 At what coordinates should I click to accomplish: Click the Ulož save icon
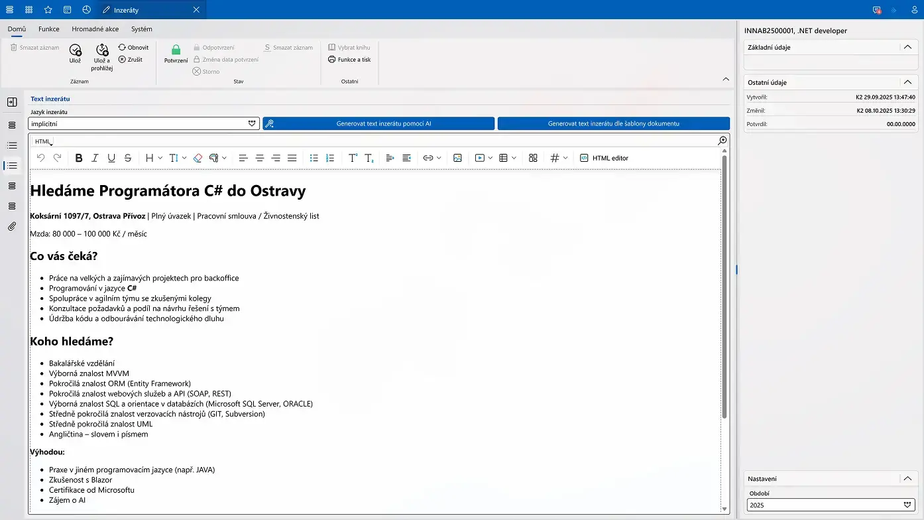[75, 50]
